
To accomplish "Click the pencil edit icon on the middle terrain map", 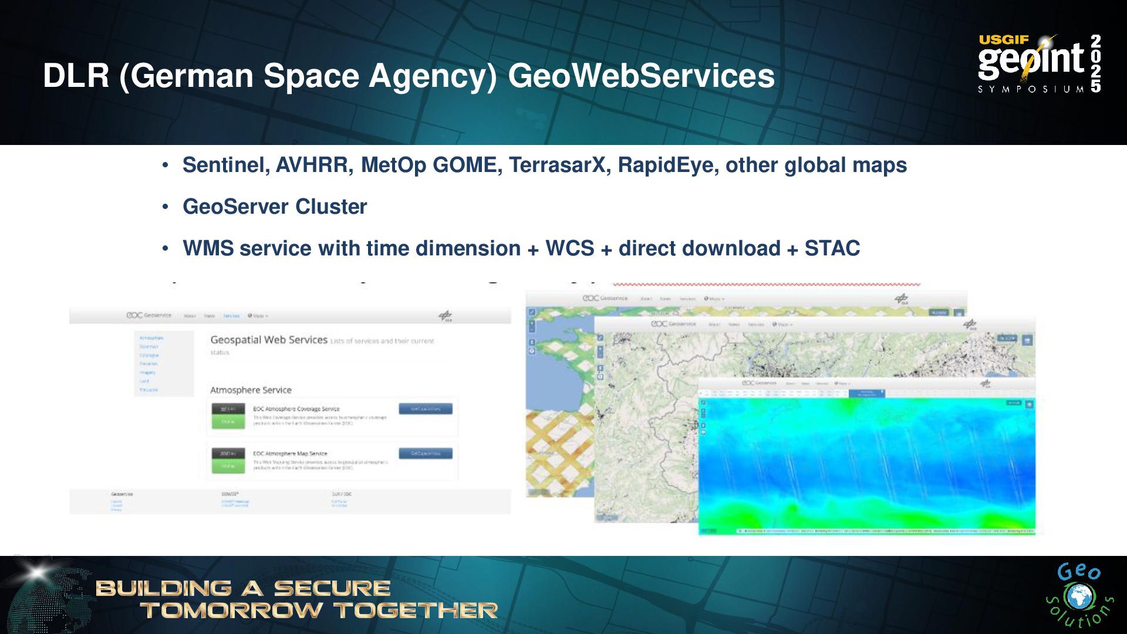I will pos(600,338).
